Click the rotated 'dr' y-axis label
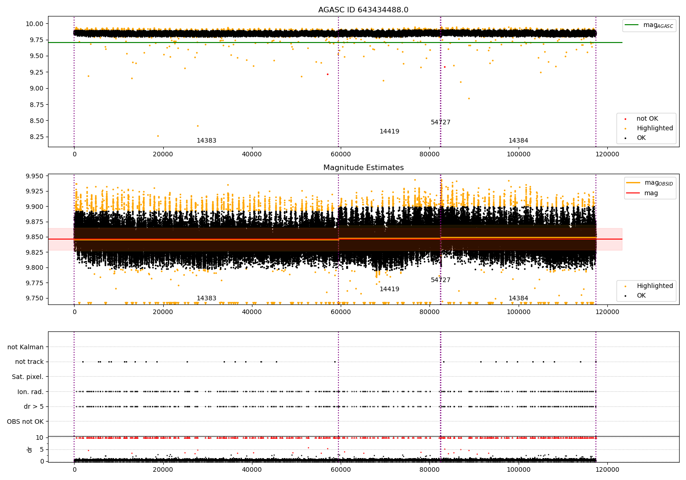This screenshot has height=480, width=686. (x=30, y=449)
